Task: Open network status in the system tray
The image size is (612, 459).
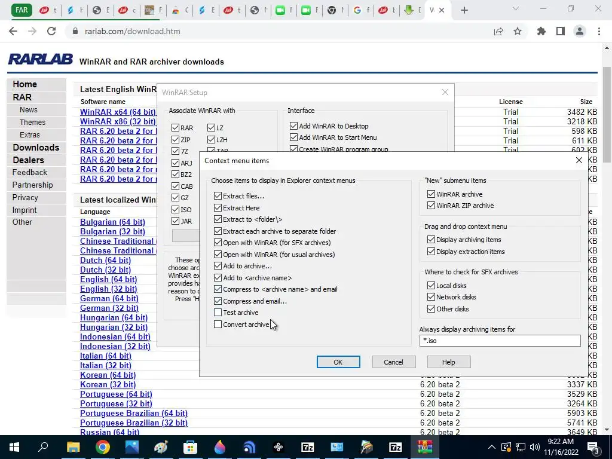Action: [x=521, y=447]
